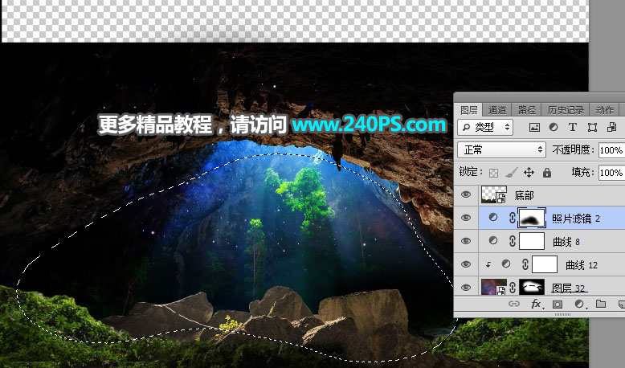The image size is (625, 368).
Task: Click adjustment icon of 照片滤镜 2 layer
Action: click(493, 218)
